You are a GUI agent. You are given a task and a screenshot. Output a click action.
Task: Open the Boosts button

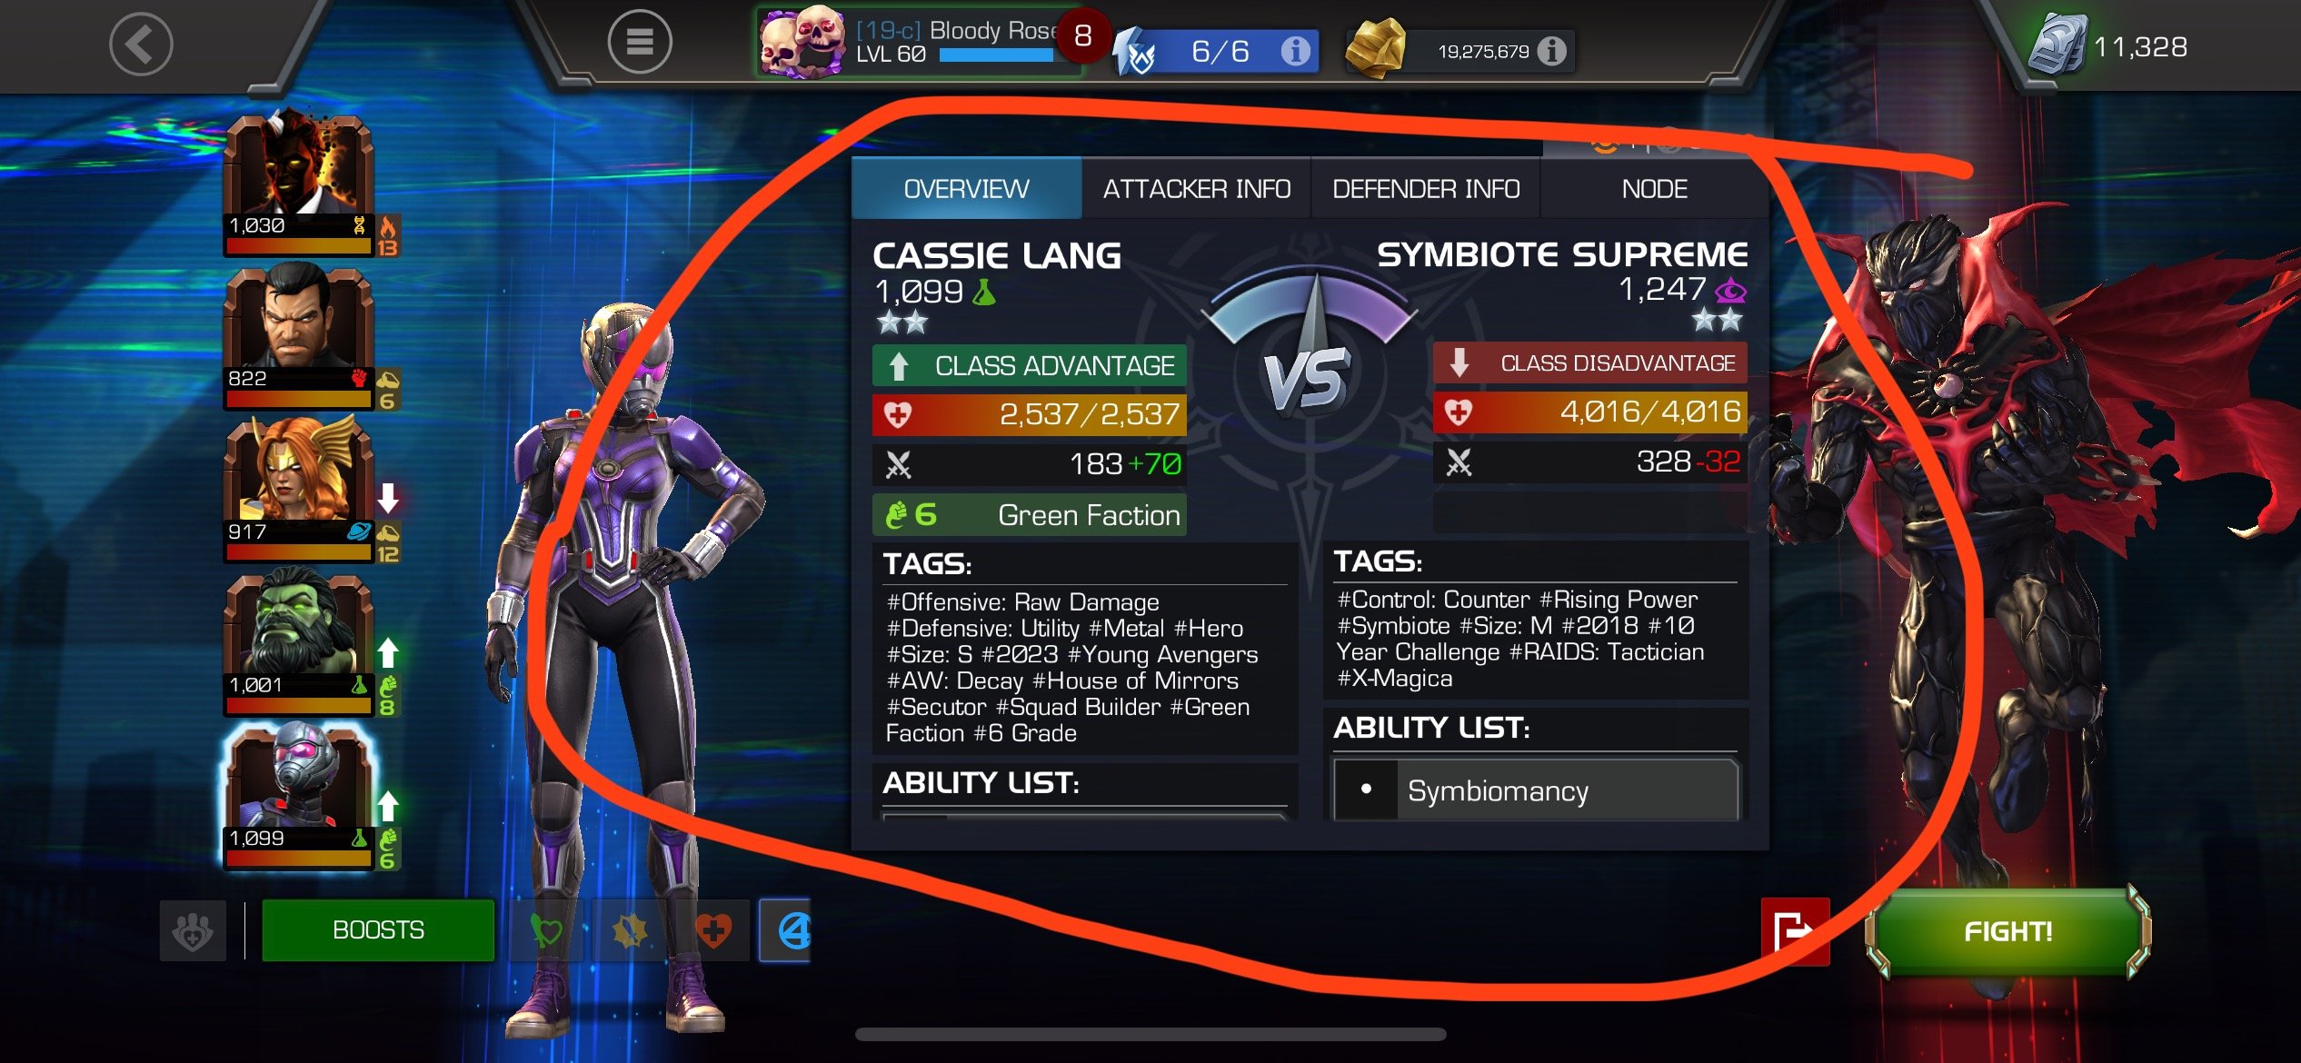[x=378, y=930]
